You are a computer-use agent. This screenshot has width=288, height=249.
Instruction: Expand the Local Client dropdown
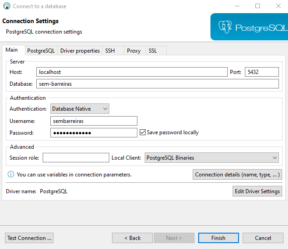tap(211, 158)
